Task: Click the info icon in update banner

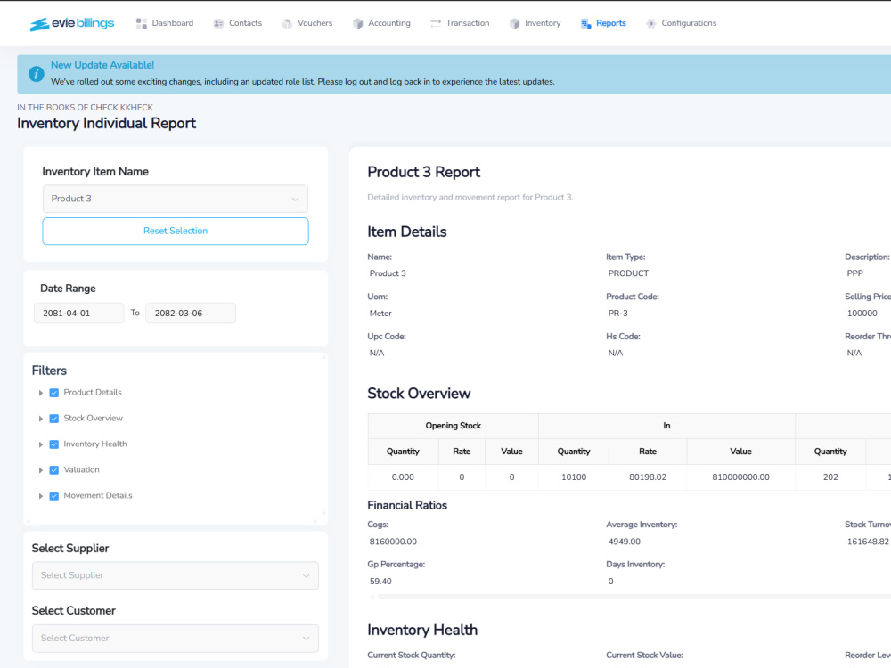Action: point(37,74)
